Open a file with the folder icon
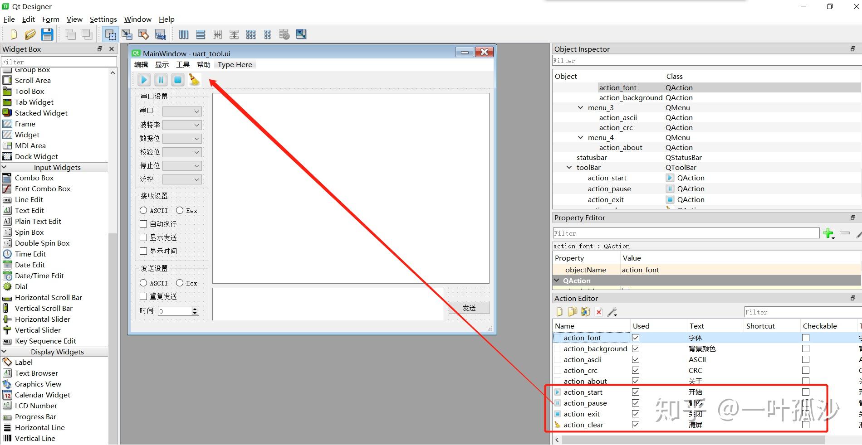This screenshot has height=445, width=862. click(x=30, y=34)
